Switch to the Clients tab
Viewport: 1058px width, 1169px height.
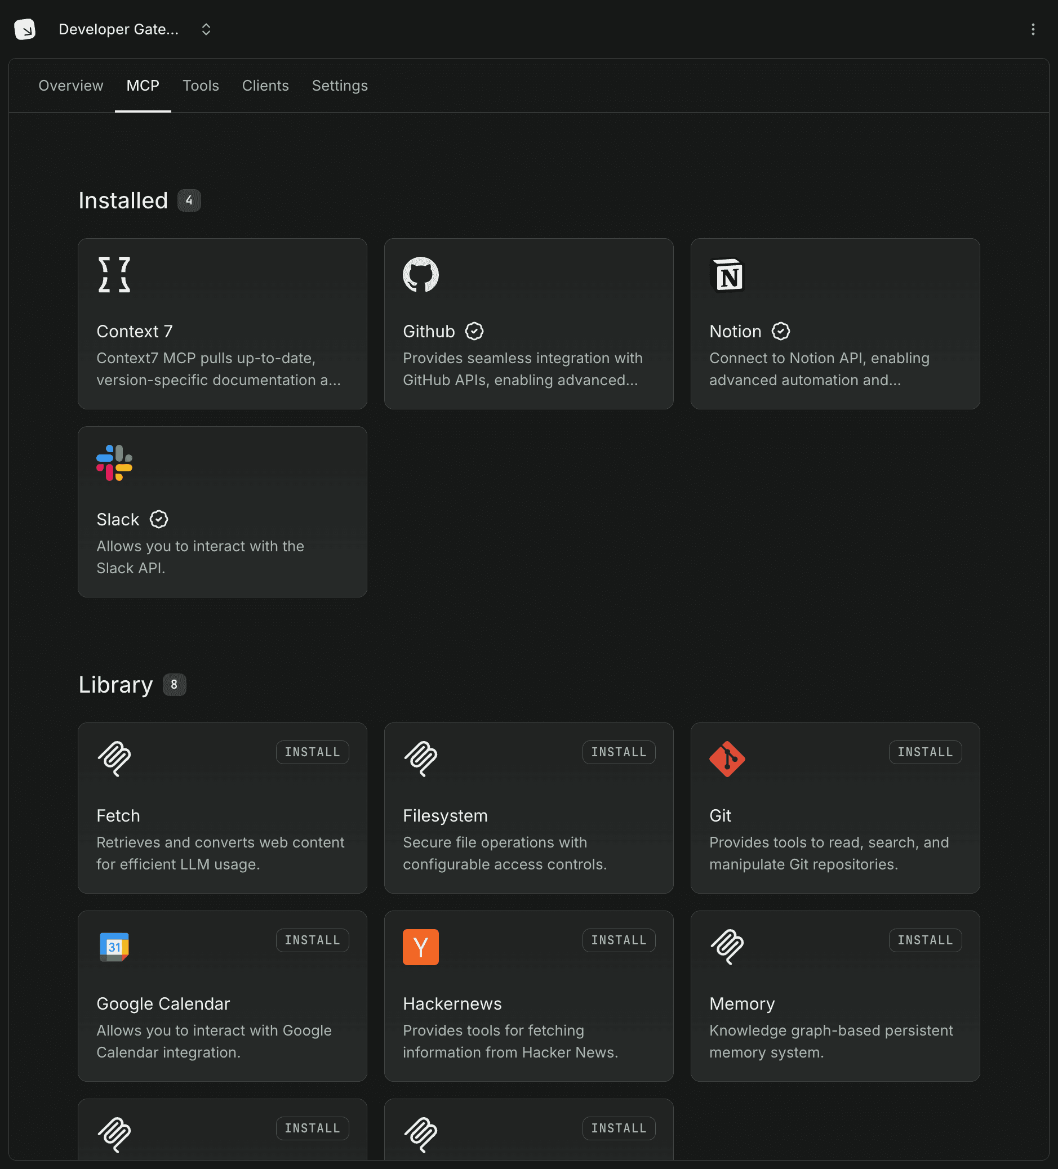[265, 85]
